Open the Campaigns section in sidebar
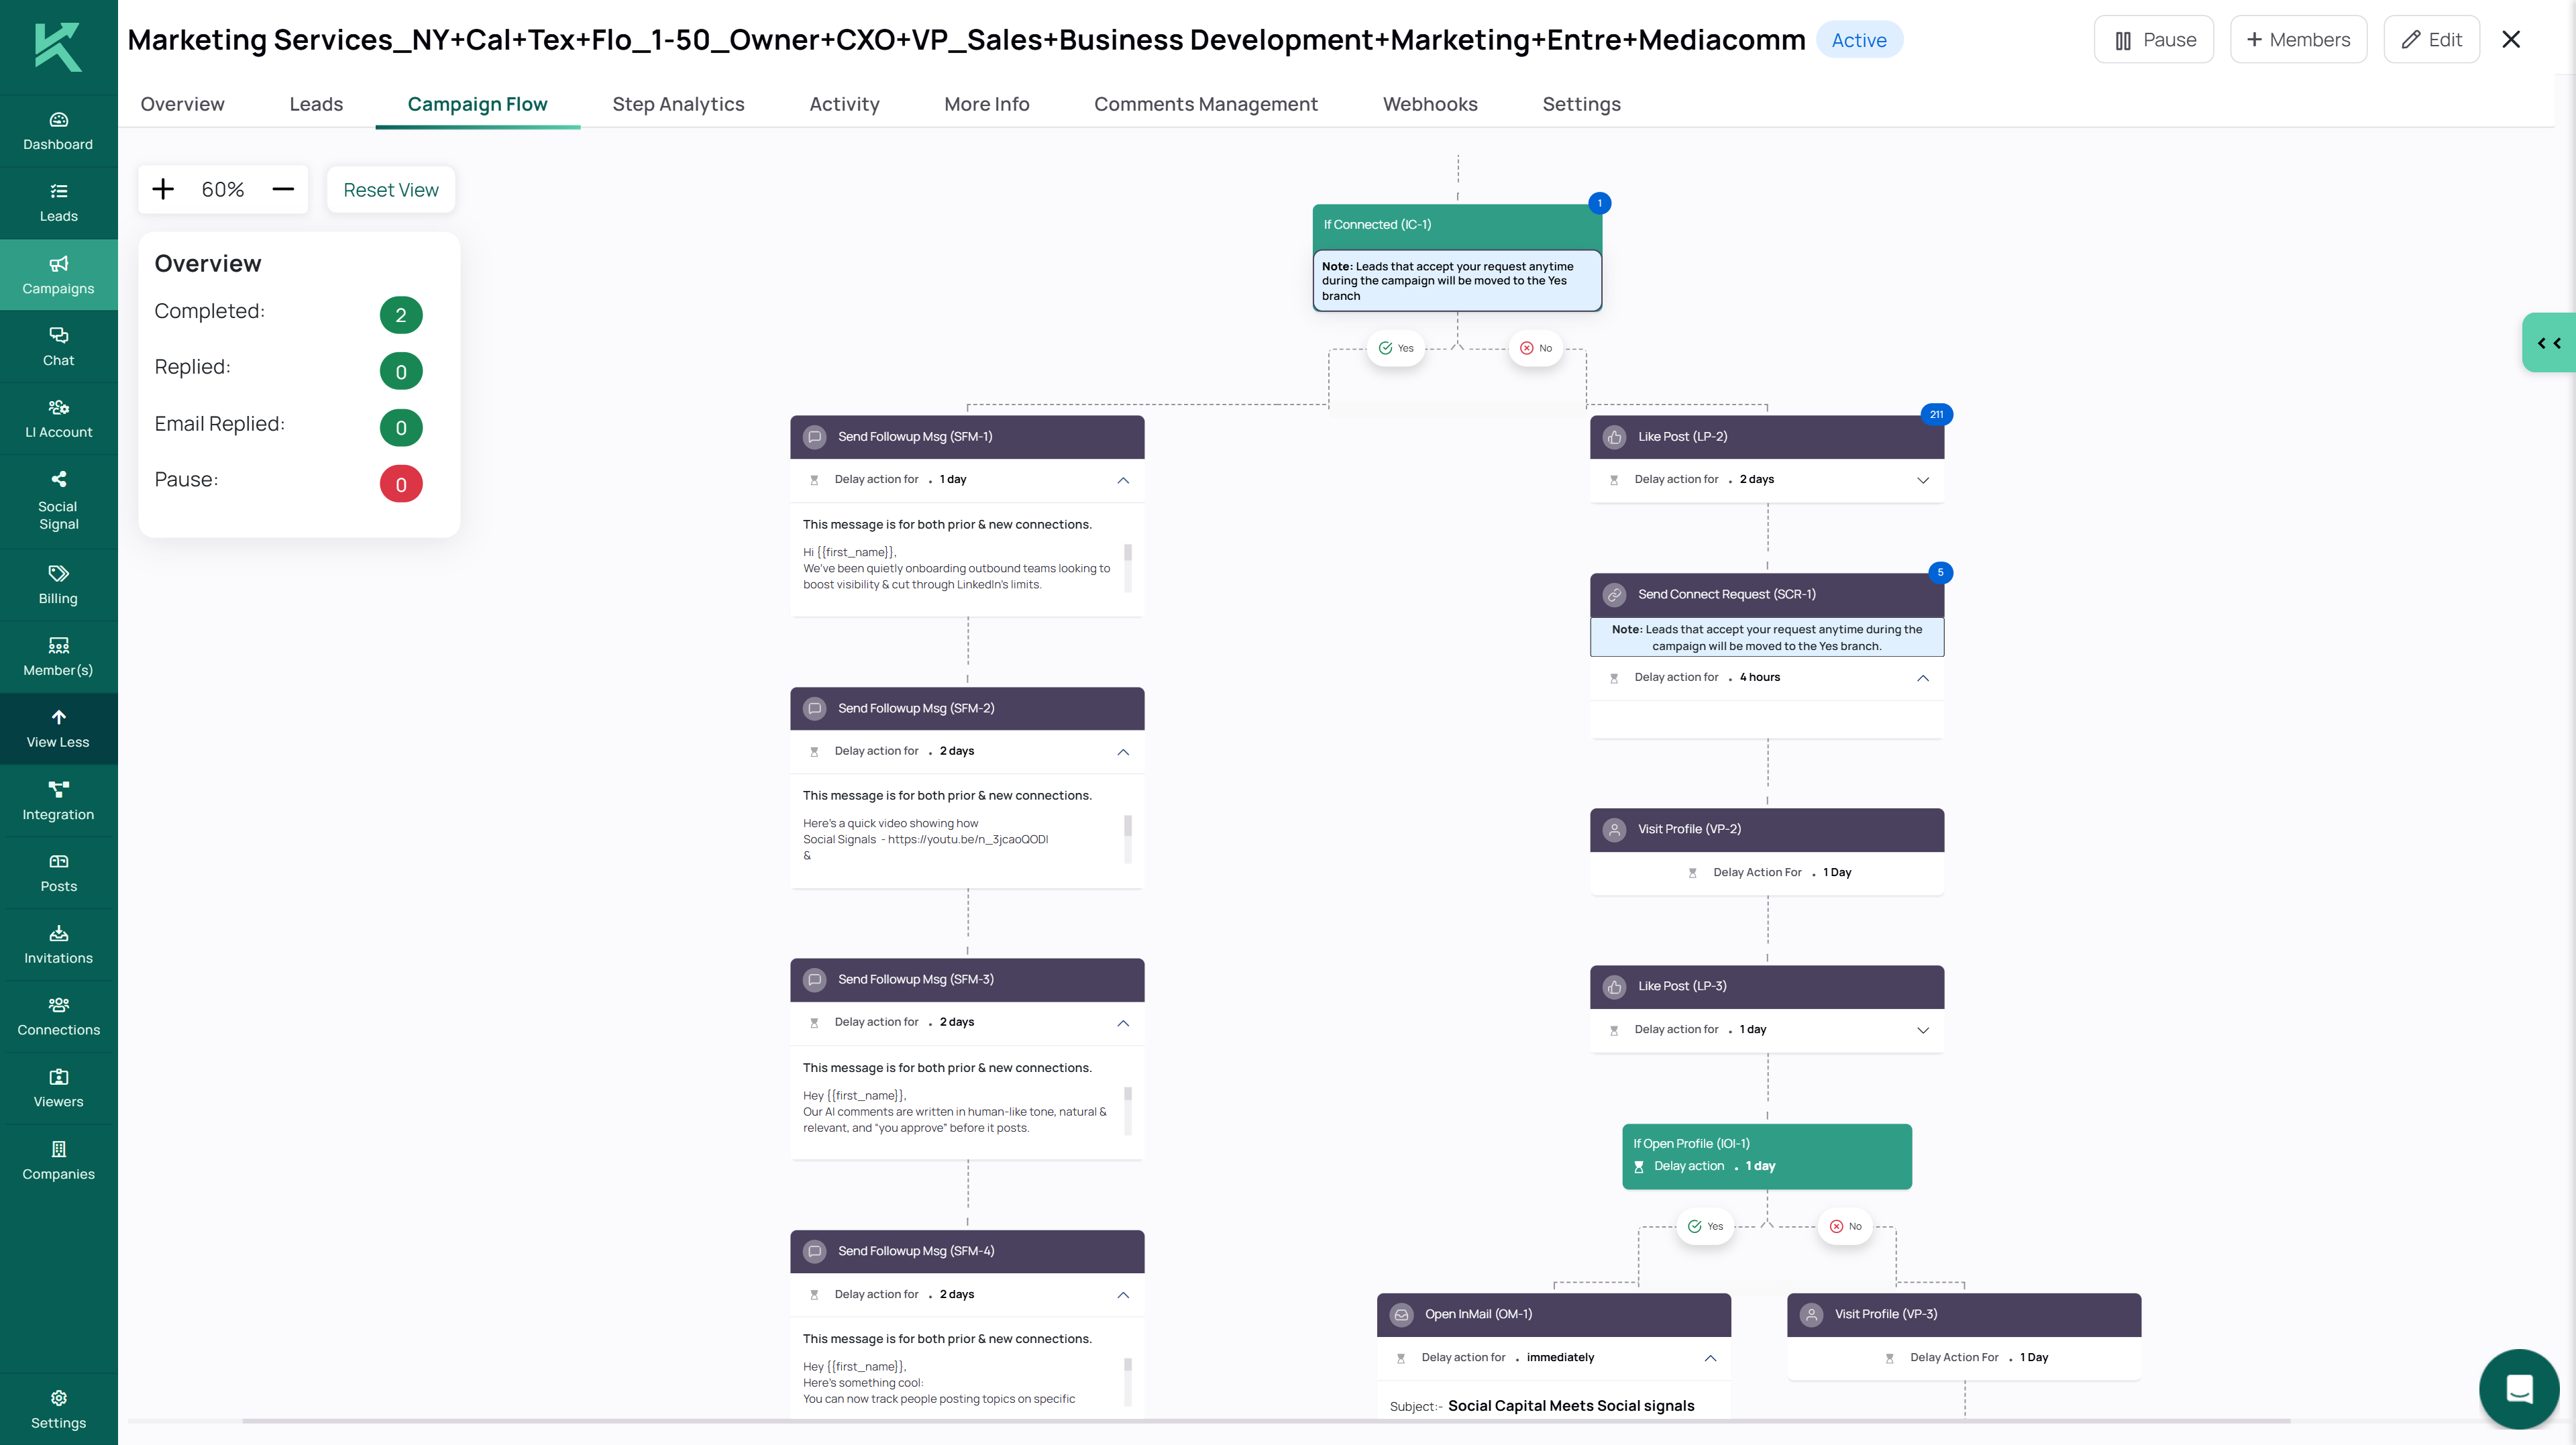Screen dimensions: 2576x1445 click(x=57, y=274)
